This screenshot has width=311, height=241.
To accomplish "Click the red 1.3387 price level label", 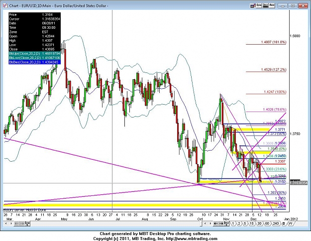I will [280, 162].
